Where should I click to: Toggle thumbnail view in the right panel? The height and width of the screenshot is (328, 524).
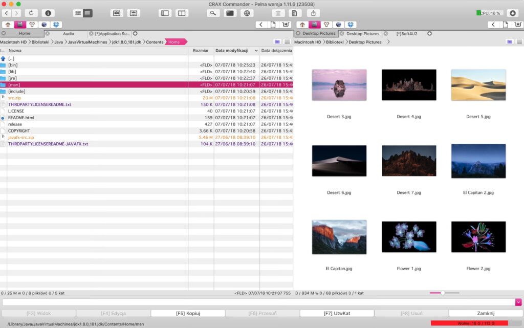509,41
